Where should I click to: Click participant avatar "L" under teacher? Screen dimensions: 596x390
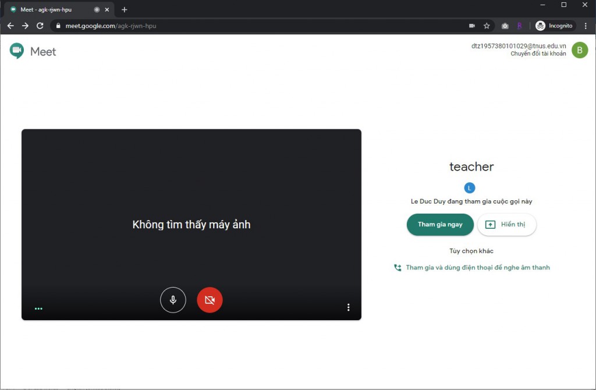(470, 187)
